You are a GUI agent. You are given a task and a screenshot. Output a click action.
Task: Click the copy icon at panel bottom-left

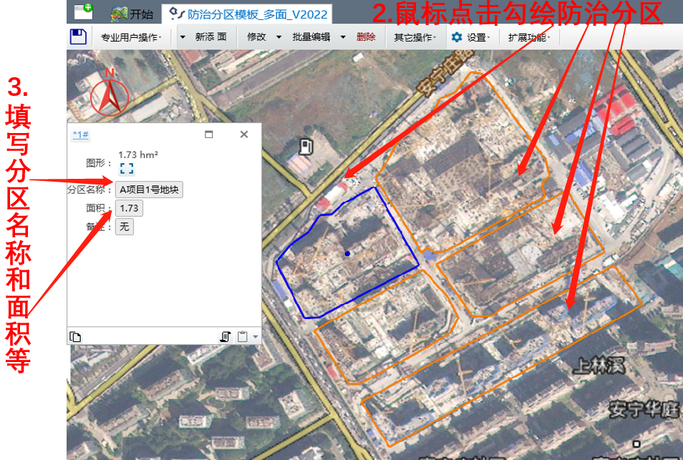75,337
